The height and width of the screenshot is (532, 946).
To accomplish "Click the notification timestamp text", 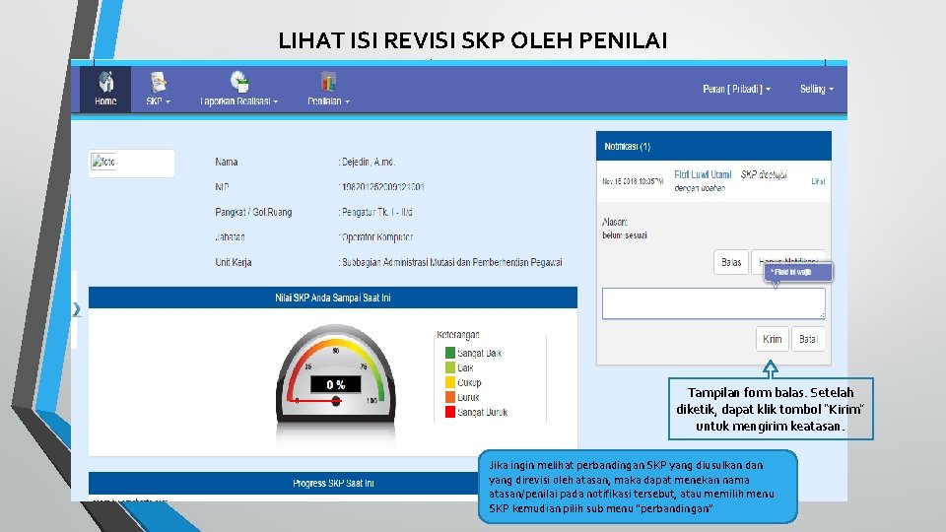I will point(633,181).
